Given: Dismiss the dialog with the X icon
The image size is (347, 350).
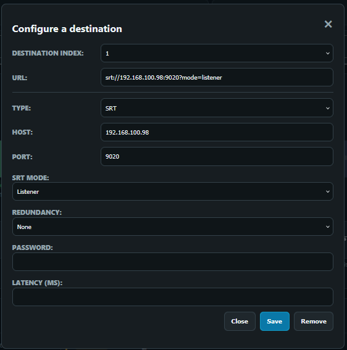Looking at the screenshot, I should pyautogui.click(x=328, y=24).
